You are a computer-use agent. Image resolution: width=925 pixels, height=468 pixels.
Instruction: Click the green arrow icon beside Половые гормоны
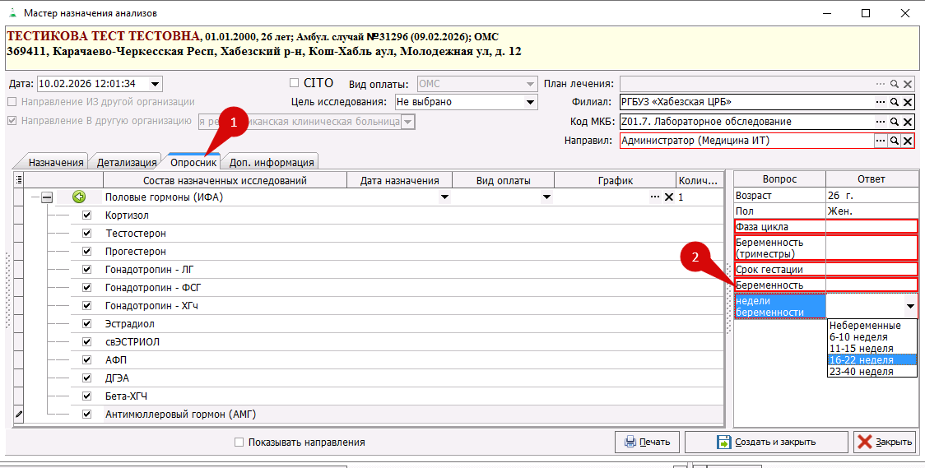coord(79,197)
